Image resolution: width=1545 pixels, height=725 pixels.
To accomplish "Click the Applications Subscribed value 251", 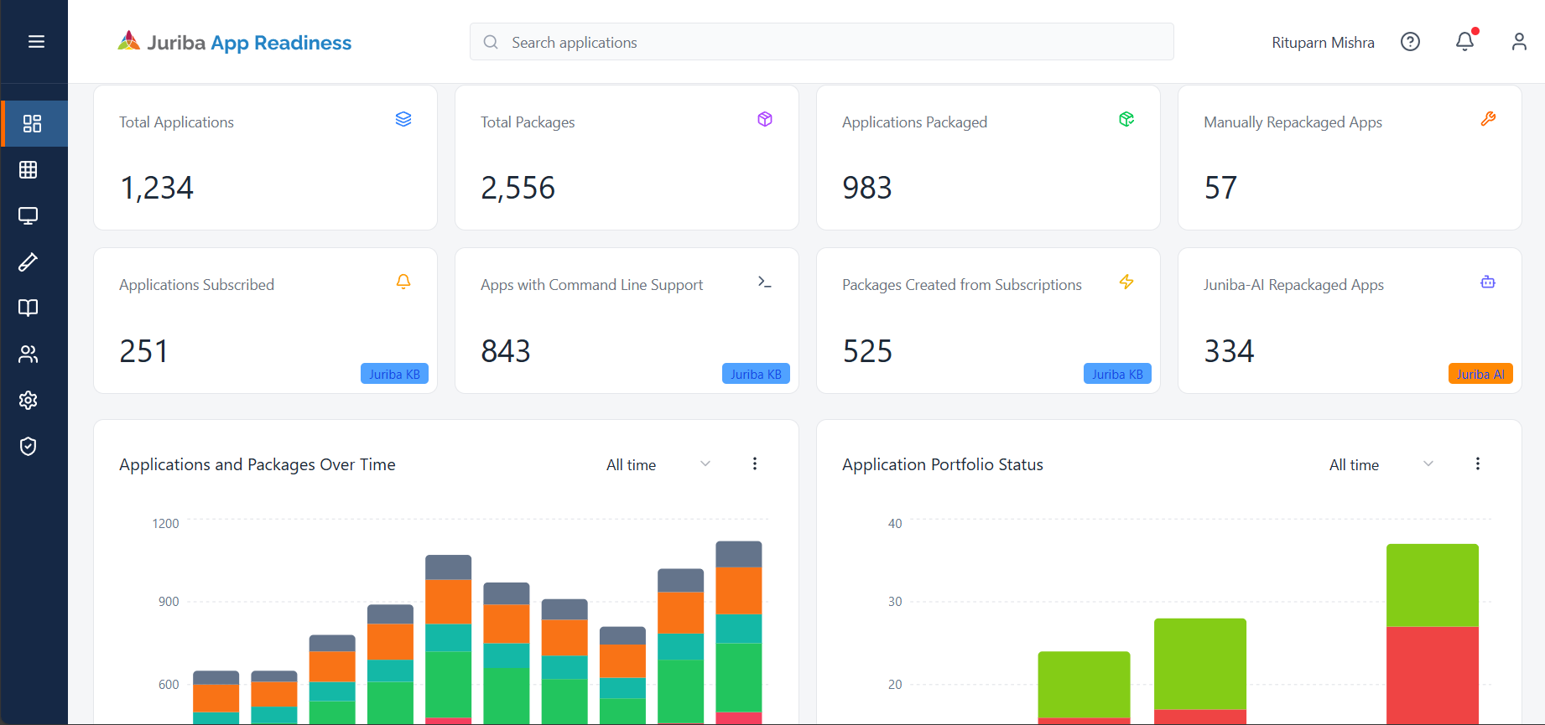I will click(x=143, y=351).
